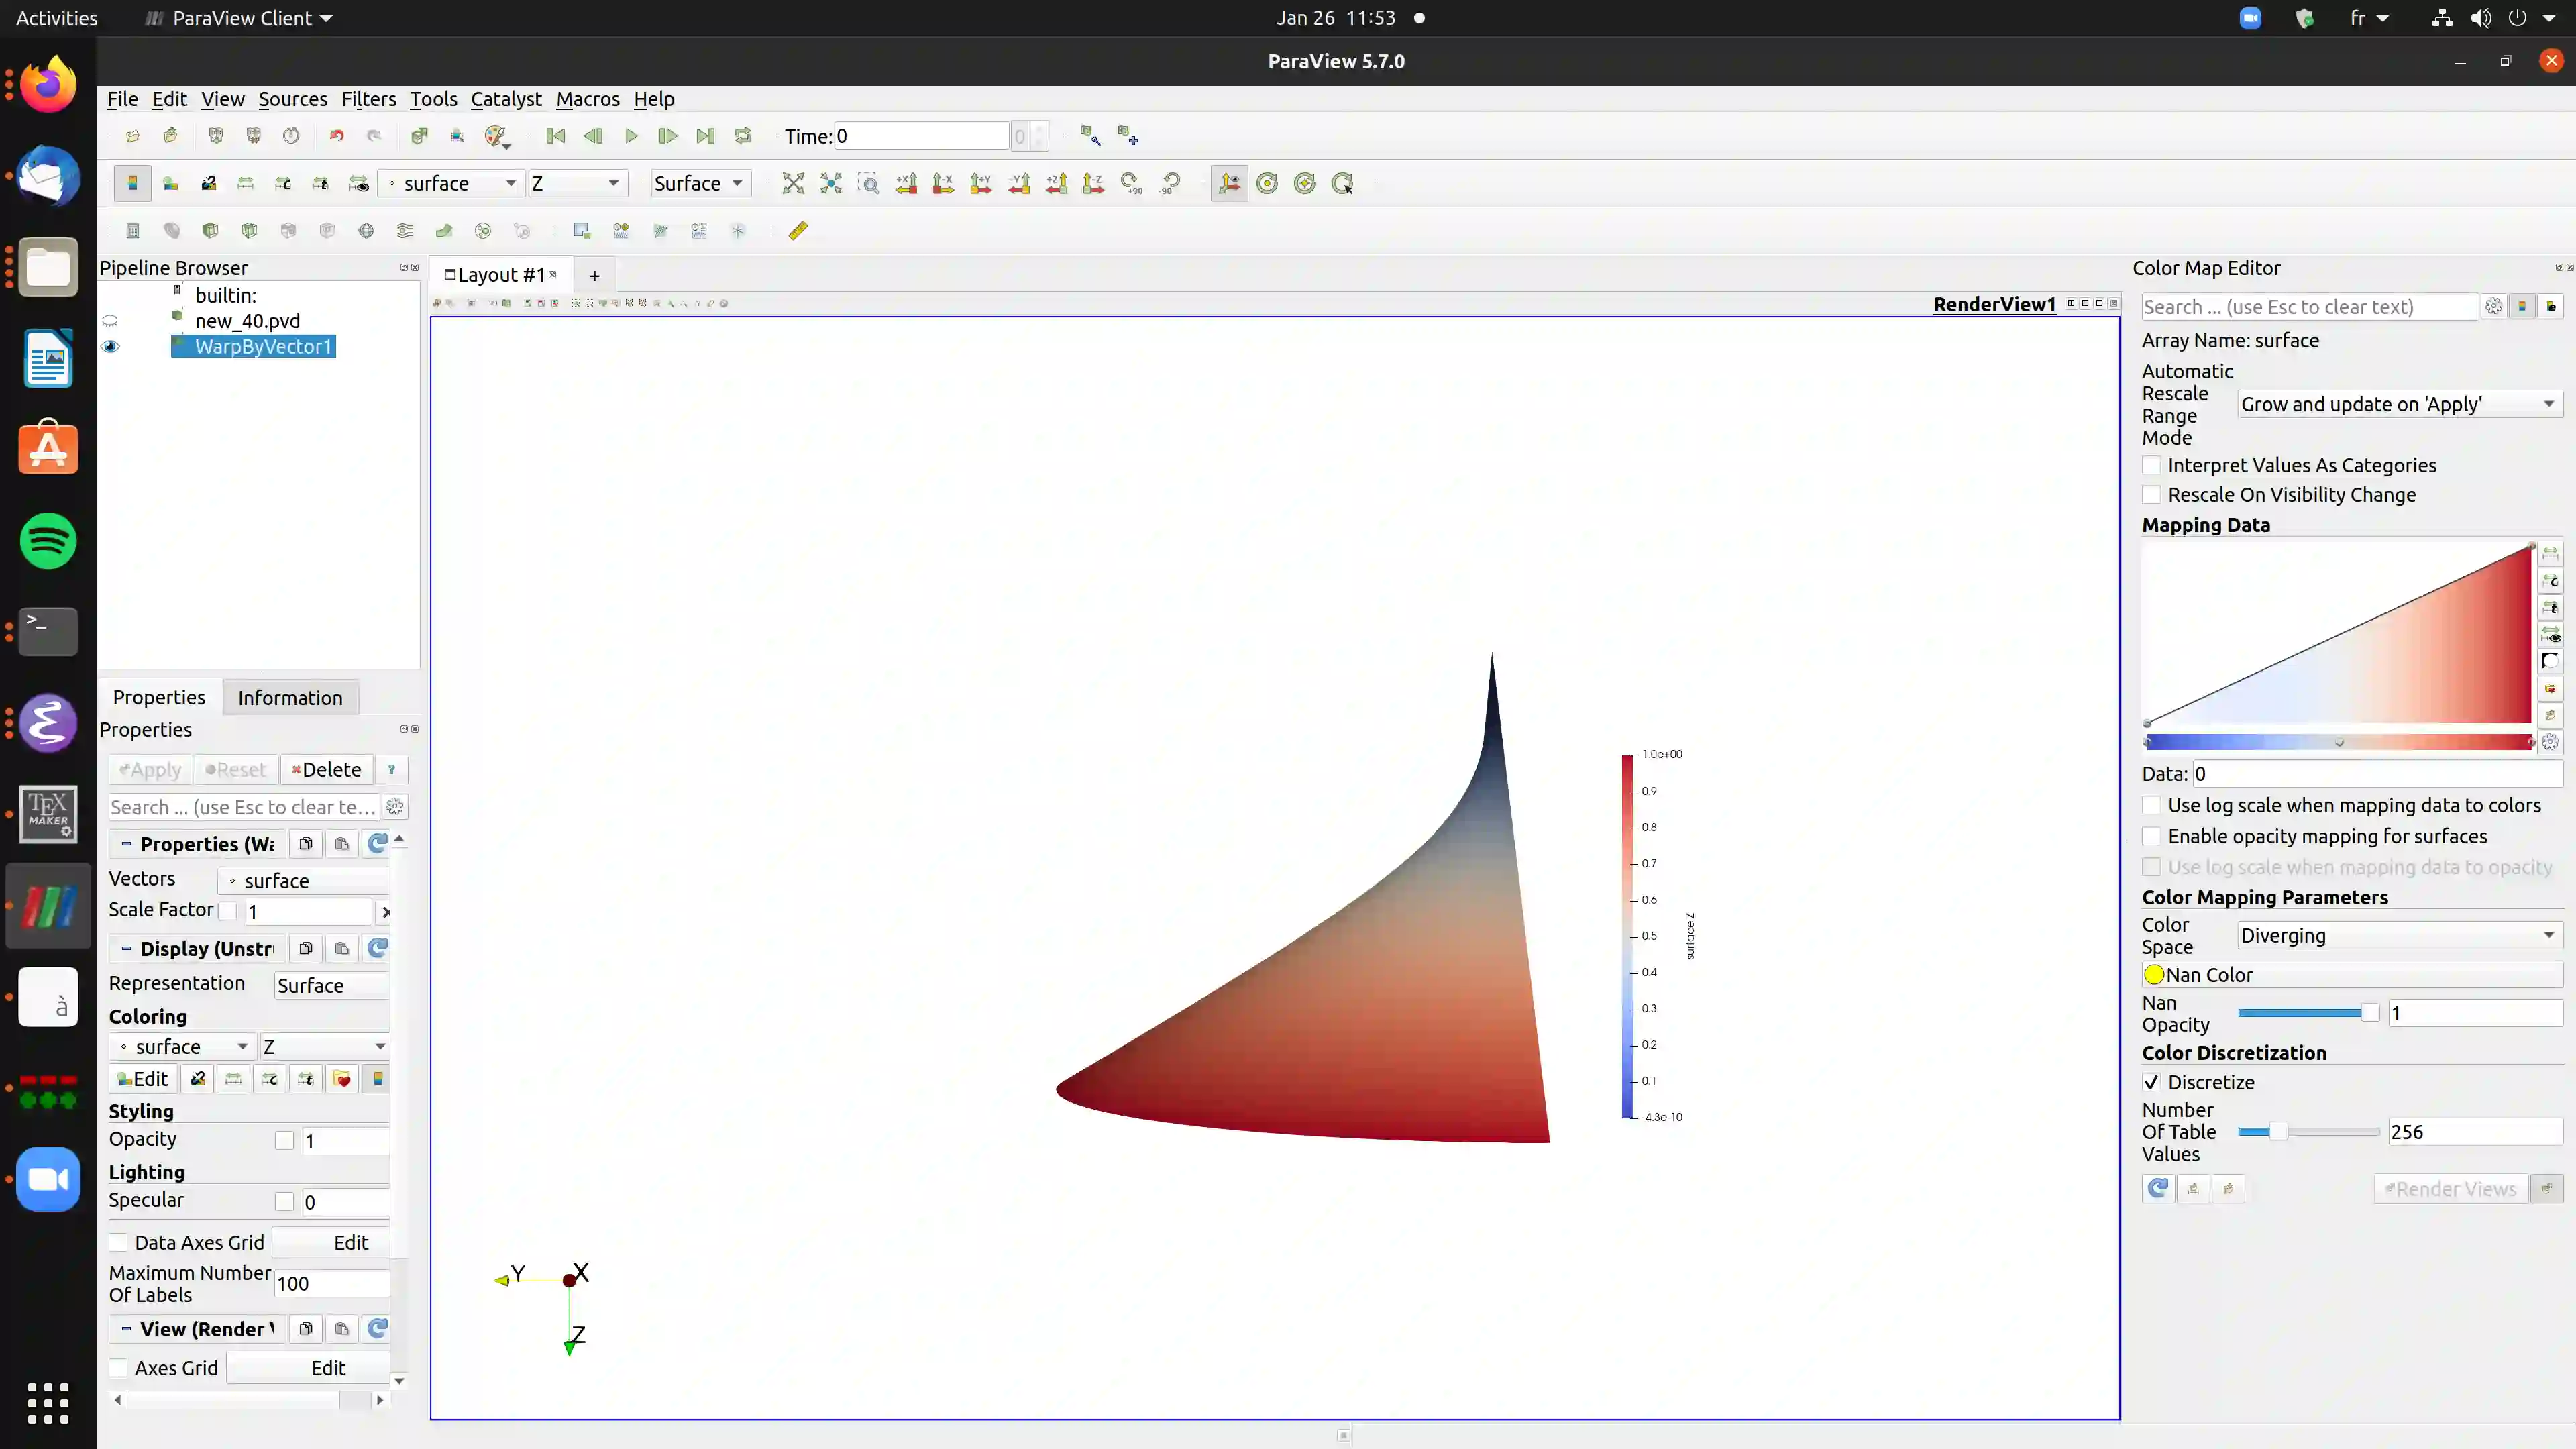Click the Play animation button
Screen dimensions: 2576x1449
coord(631,136)
